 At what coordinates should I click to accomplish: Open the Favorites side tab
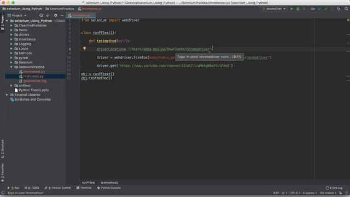click(x=2, y=172)
